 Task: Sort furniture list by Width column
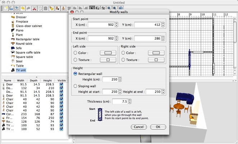[x=21, y=80]
